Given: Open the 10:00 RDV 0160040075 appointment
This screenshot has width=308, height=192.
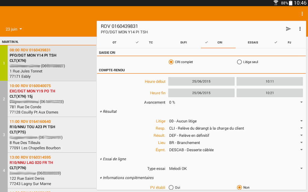Looking at the screenshot, I should tap(48, 99).
